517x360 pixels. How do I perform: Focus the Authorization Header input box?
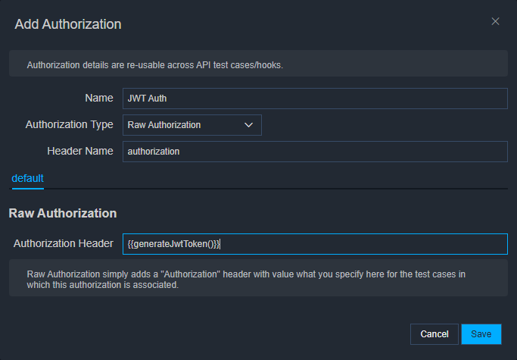click(315, 244)
